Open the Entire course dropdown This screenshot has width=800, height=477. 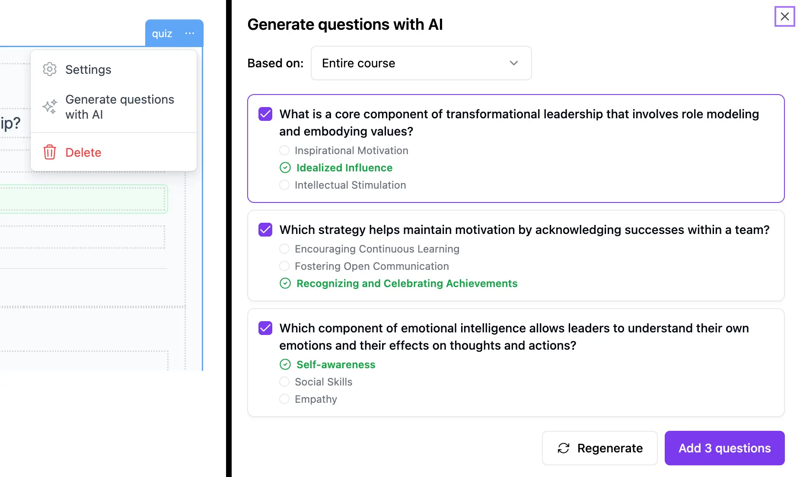[x=421, y=63]
